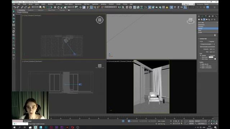Click Zoom Extents All navigation icon
230x129 pixels.
coord(216,121)
